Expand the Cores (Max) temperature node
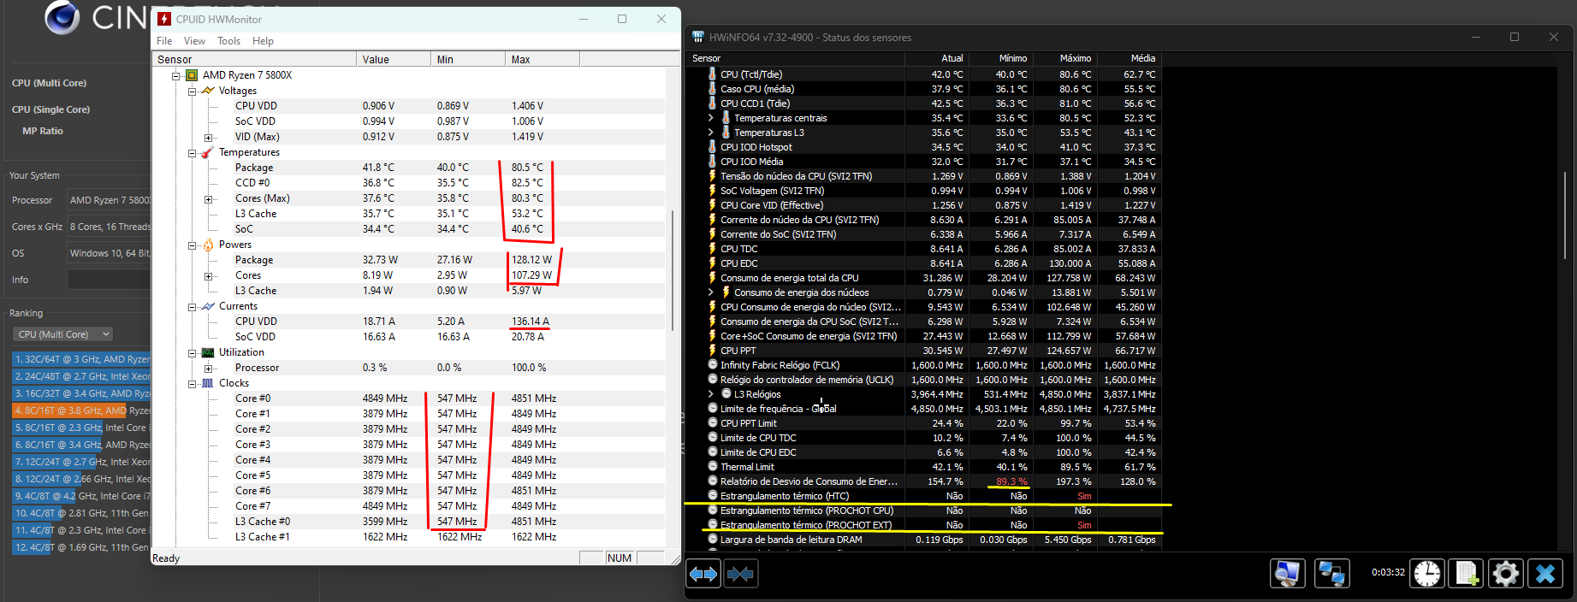 point(208,198)
